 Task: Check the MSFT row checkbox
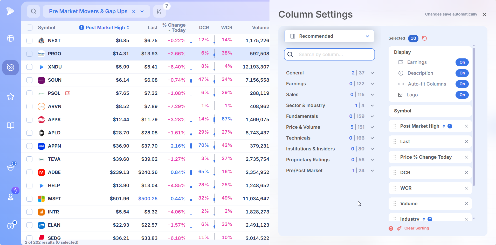(30, 199)
